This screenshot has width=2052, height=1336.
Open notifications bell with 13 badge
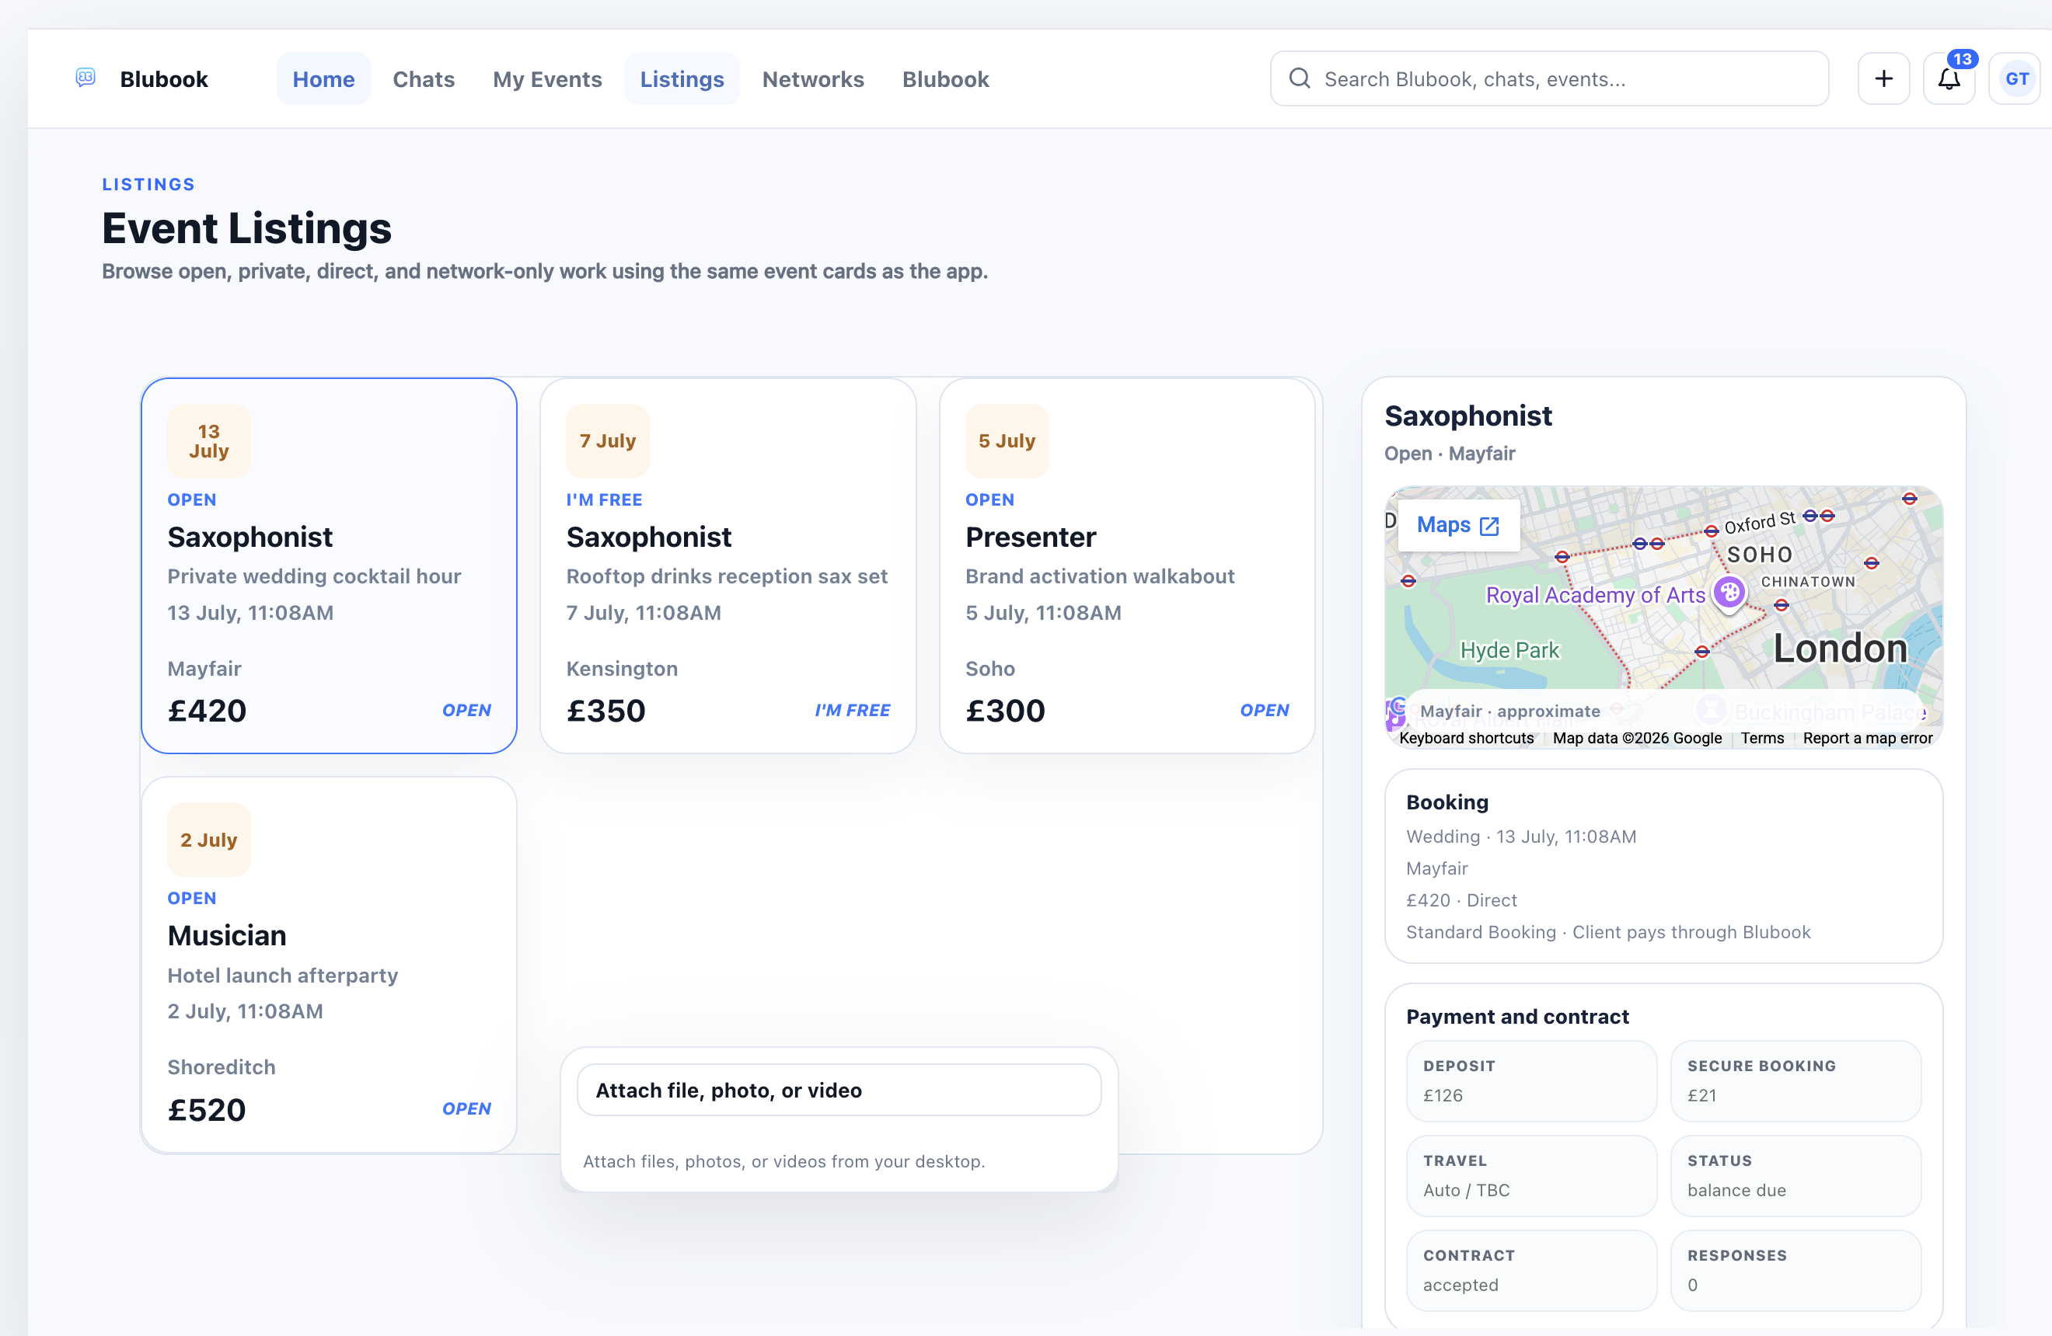point(1949,78)
